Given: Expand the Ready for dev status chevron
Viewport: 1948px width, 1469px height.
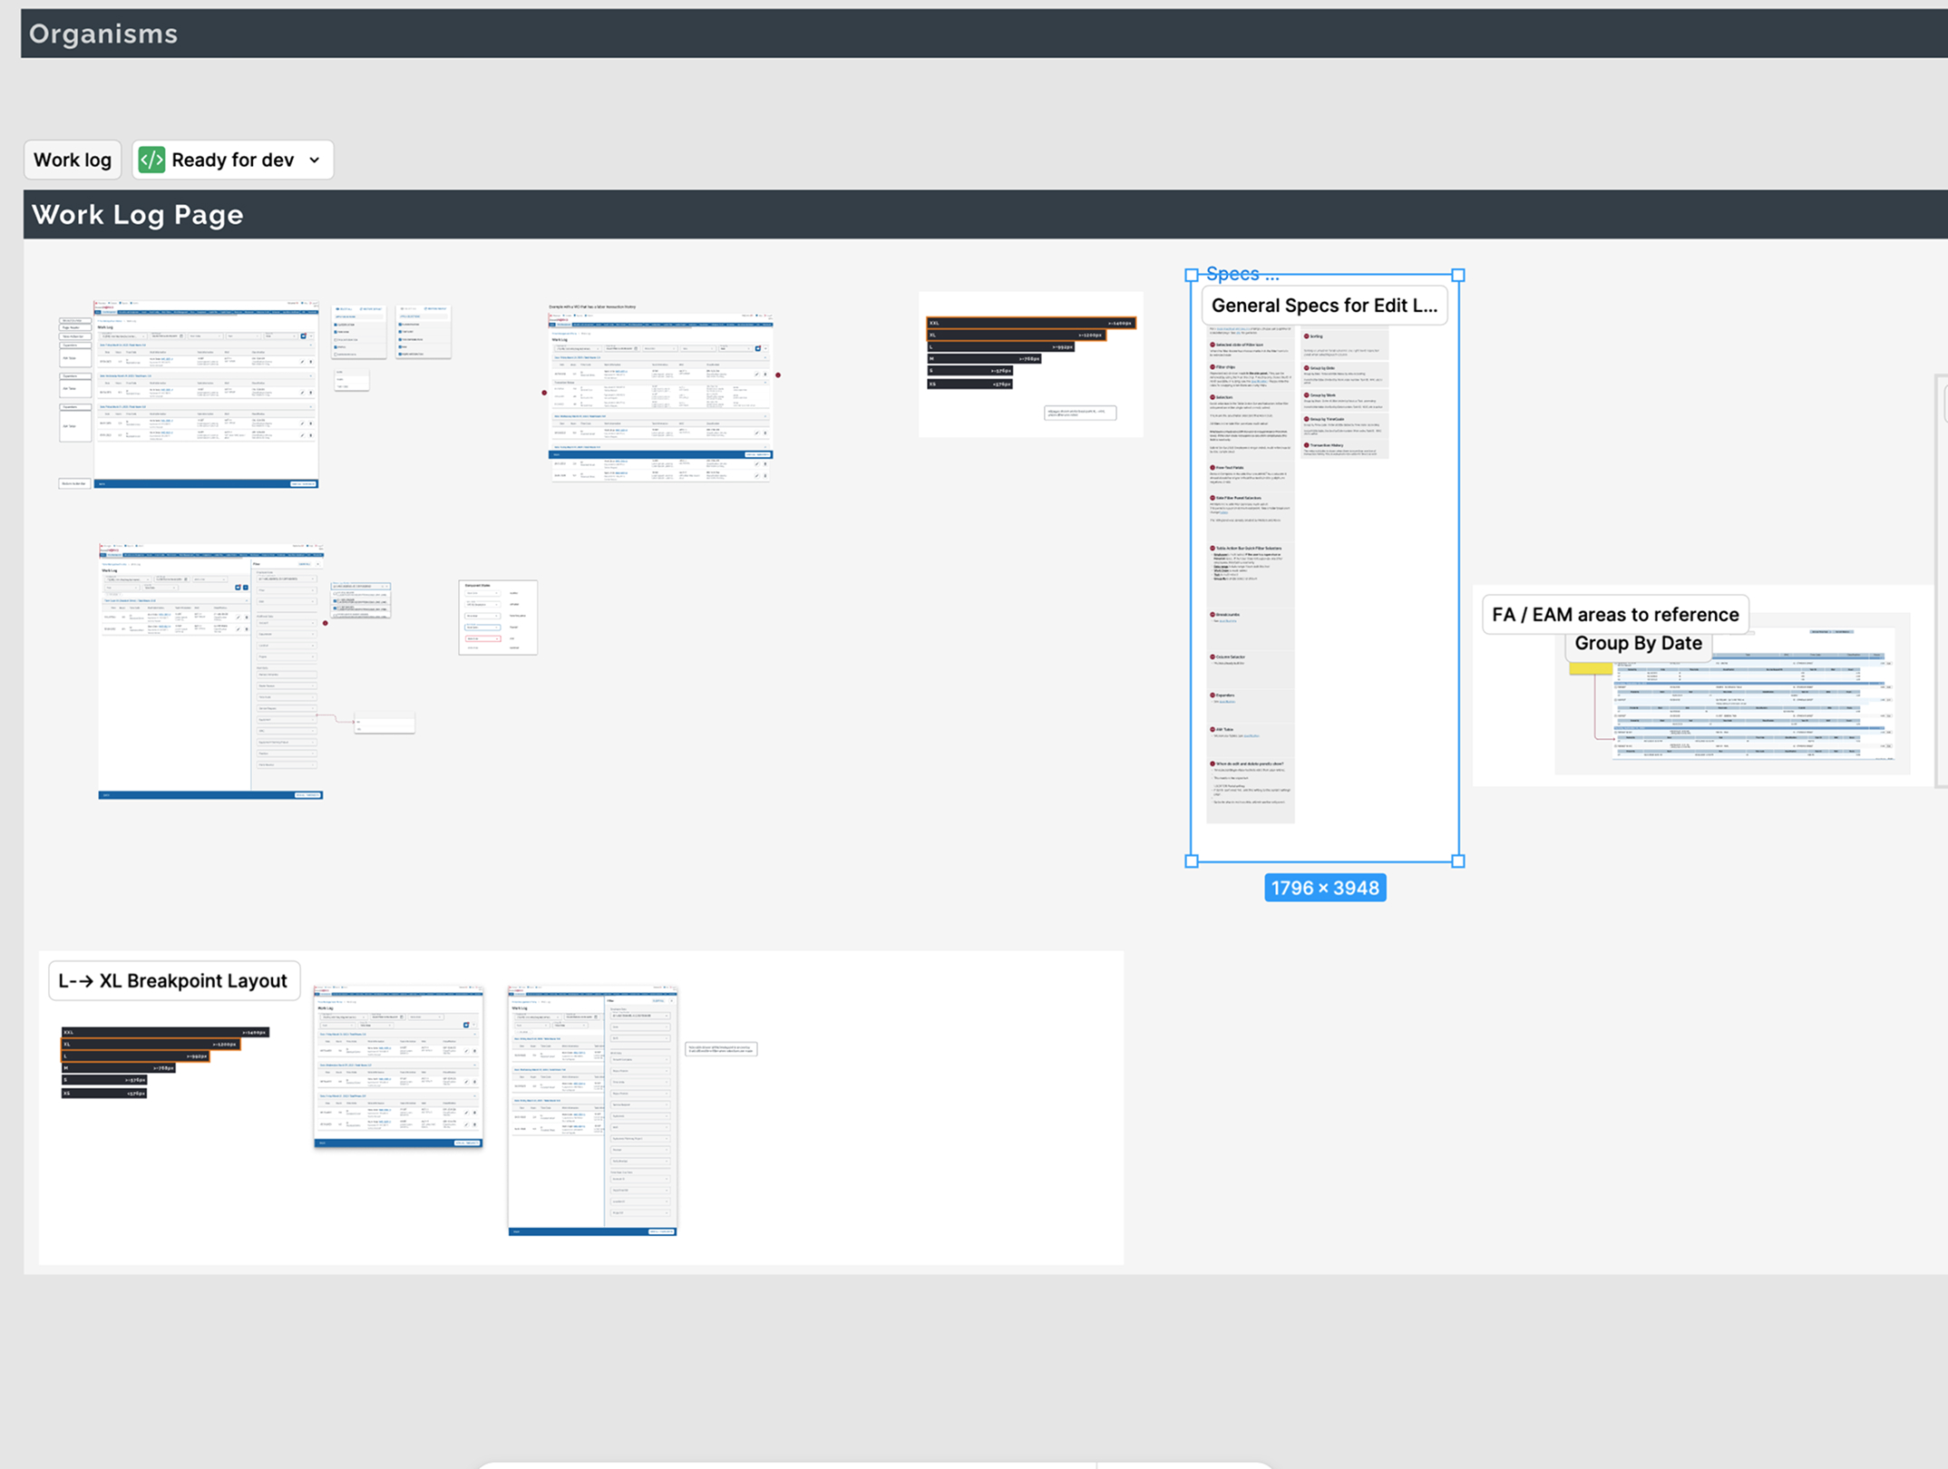Looking at the screenshot, I should (x=315, y=161).
